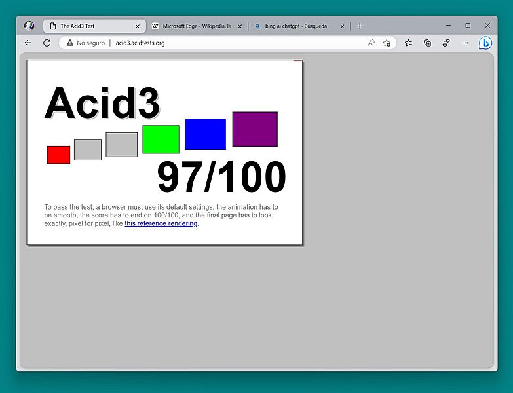Minimize the Edge window

449,25
